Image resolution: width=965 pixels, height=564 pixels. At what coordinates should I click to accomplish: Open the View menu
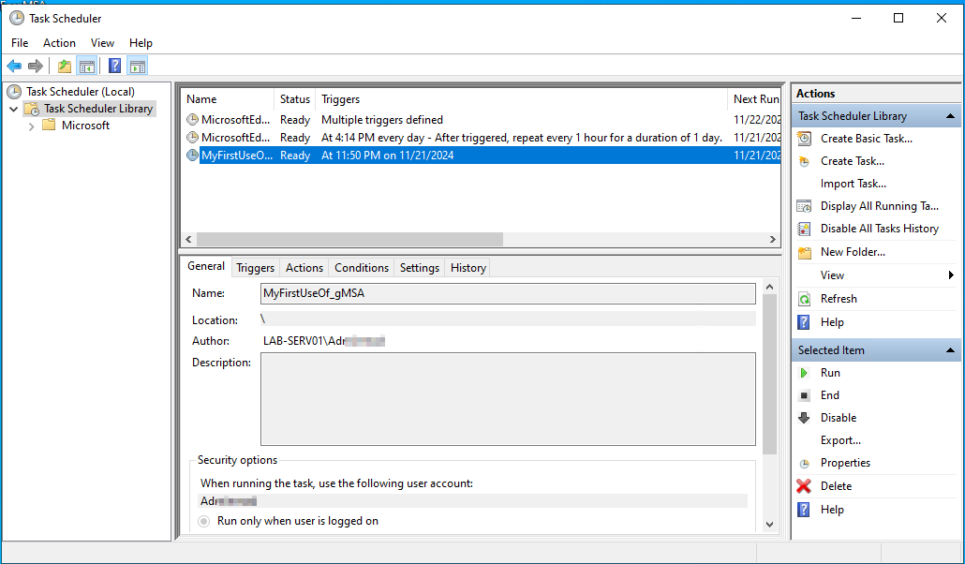102,43
